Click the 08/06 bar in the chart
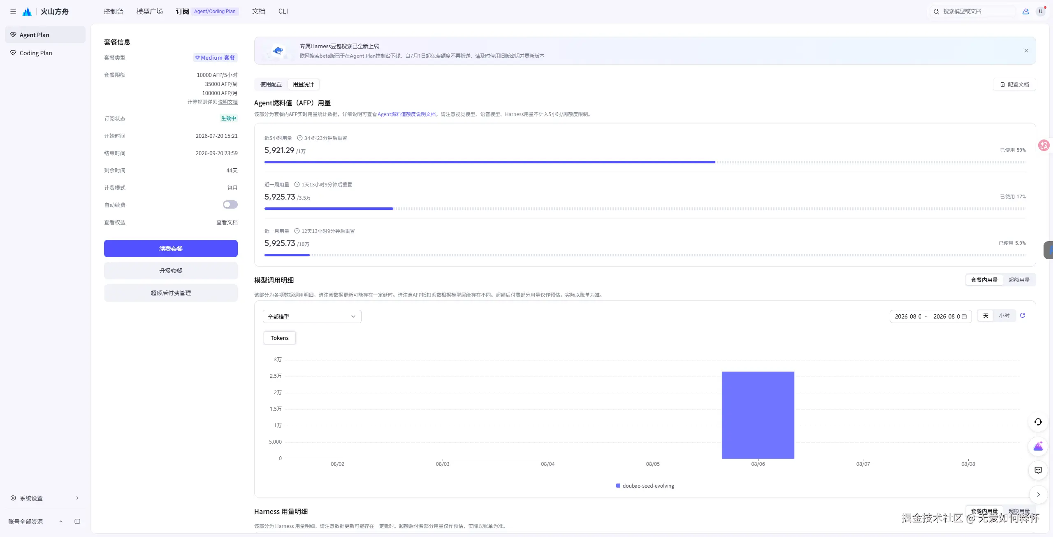 coord(758,415)
